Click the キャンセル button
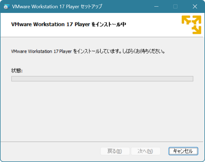 point(183,151)
